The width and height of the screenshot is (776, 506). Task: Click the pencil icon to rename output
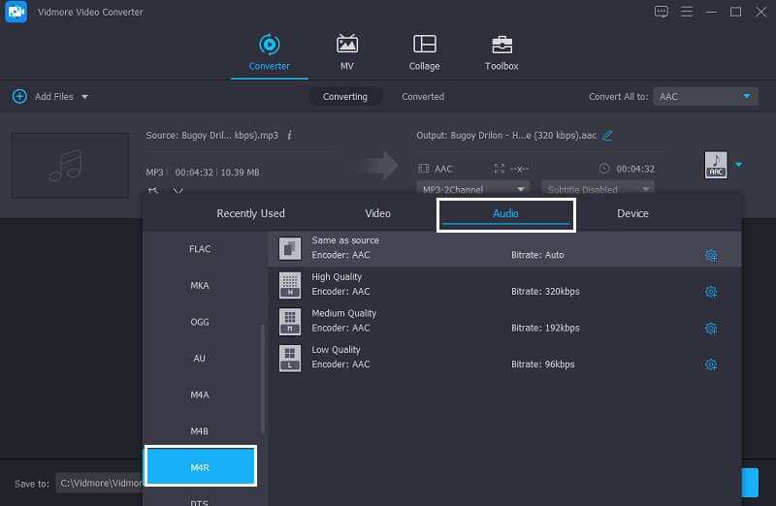[x=607, y=136]
